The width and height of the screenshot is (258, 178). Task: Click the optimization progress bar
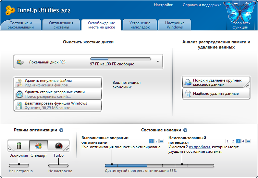coord(159,165)
